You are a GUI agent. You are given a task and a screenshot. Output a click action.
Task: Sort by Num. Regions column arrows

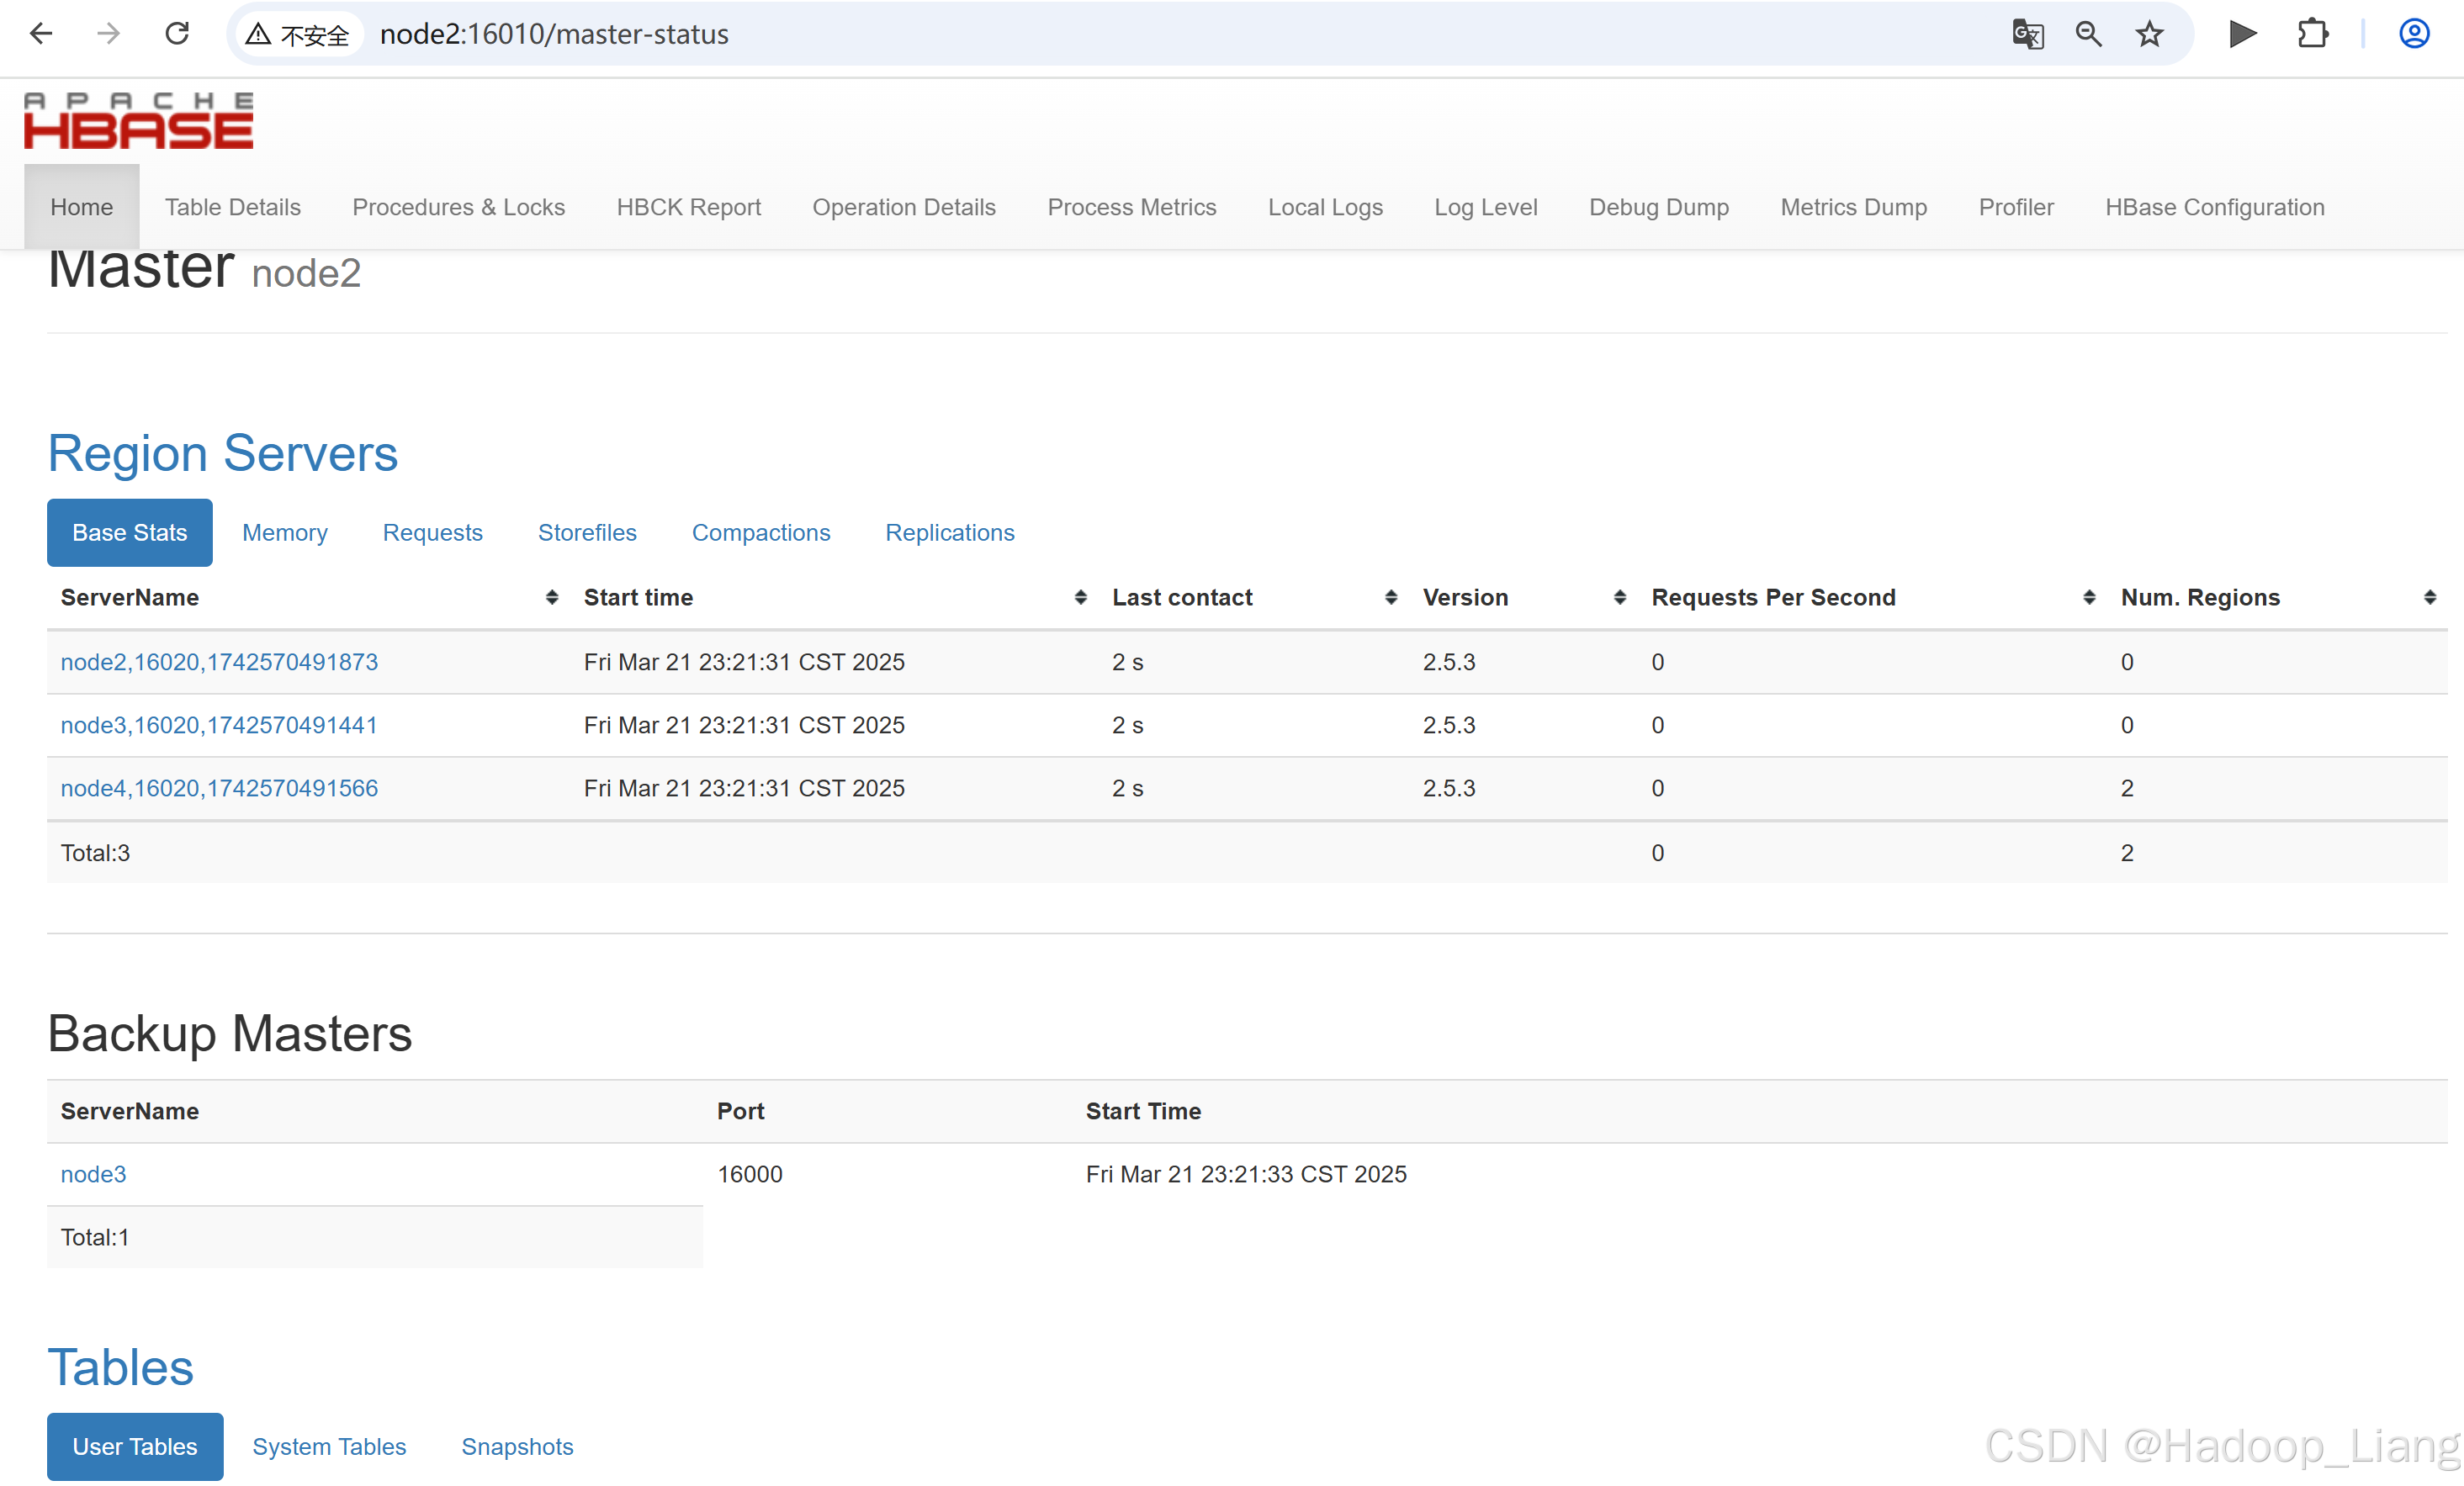2429,597
